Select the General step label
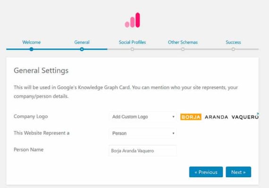269x188 pixels. click(82, 42)
